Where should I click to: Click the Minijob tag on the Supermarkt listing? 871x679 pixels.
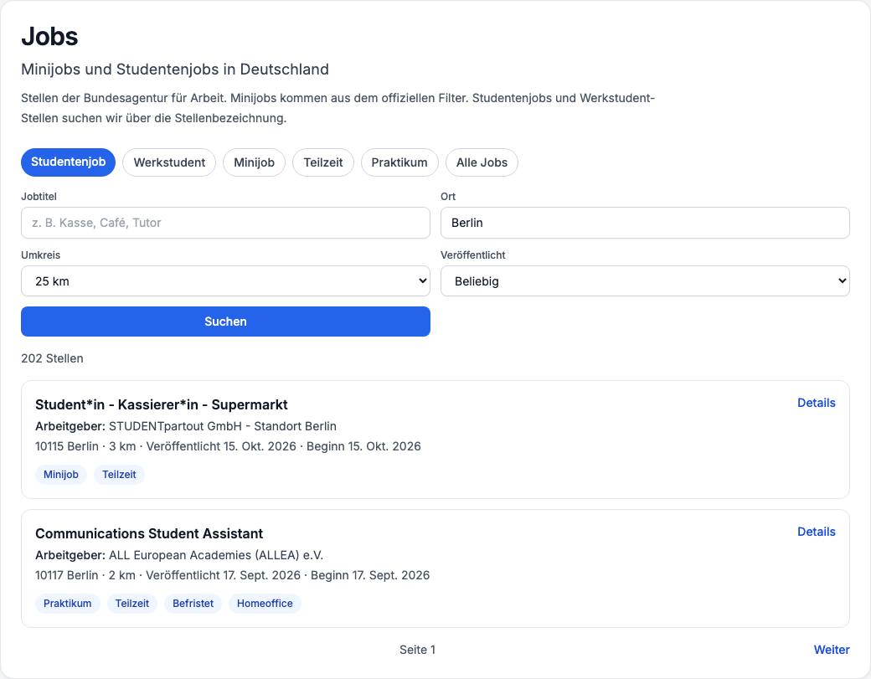[61, 475]
